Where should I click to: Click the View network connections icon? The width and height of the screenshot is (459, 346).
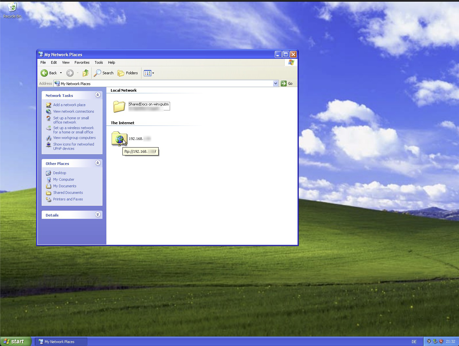pos(49,111)
